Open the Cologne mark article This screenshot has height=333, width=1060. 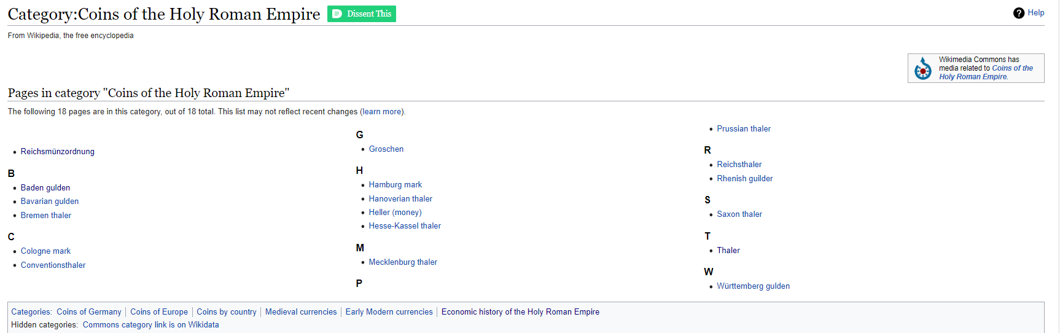(45, 251)
